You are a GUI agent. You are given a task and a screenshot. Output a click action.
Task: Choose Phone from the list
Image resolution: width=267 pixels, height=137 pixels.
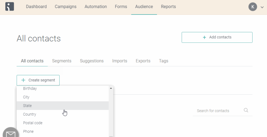pos(28,132)
